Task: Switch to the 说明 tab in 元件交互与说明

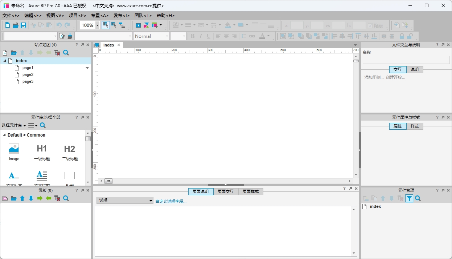Action: (x=415, y=69)
